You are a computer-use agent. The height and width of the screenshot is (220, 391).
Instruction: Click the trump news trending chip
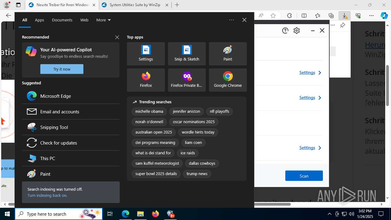[x=197, y=174]
